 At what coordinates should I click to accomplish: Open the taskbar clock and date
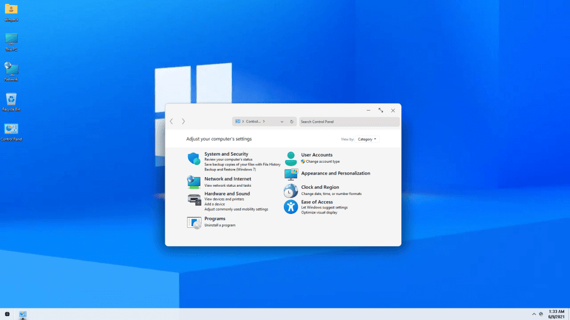556,314
